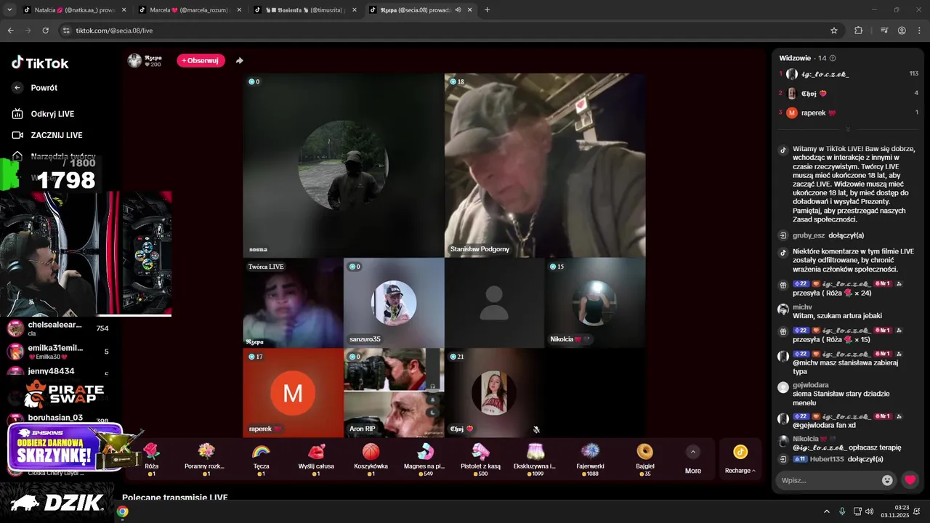Click the chat input field Wpisz...
This screenshot has height=523, width=930.
tap(827, 480)
